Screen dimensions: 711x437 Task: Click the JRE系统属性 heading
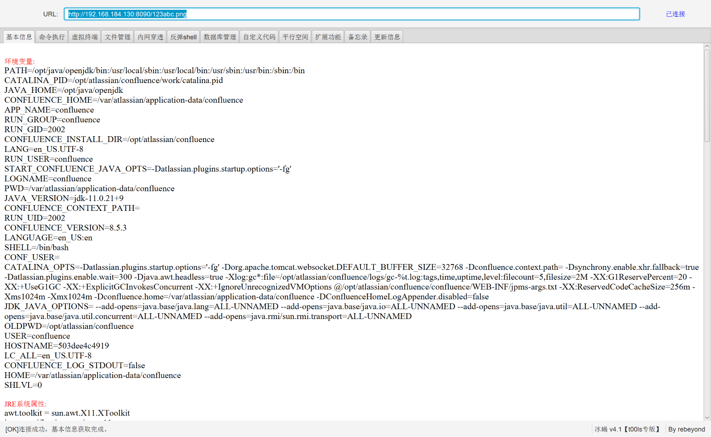pyautogui.click(x=26, y=403)
